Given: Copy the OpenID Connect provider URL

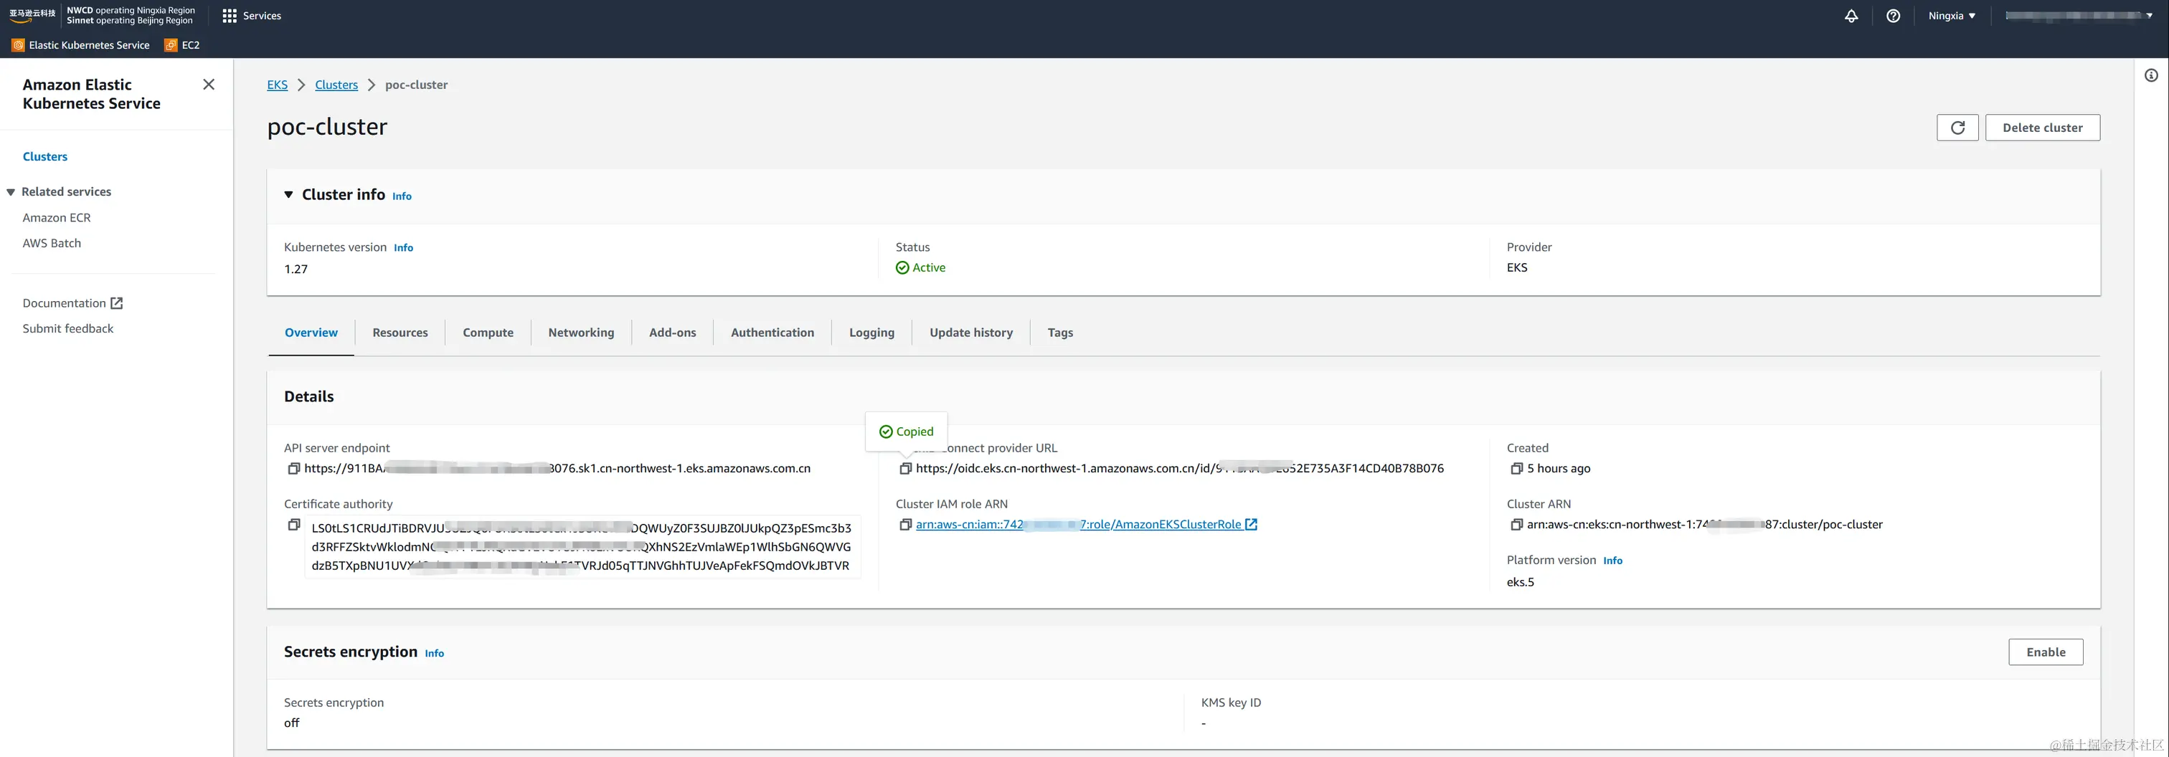Looking at the screenshot, I should click(905, 469).
